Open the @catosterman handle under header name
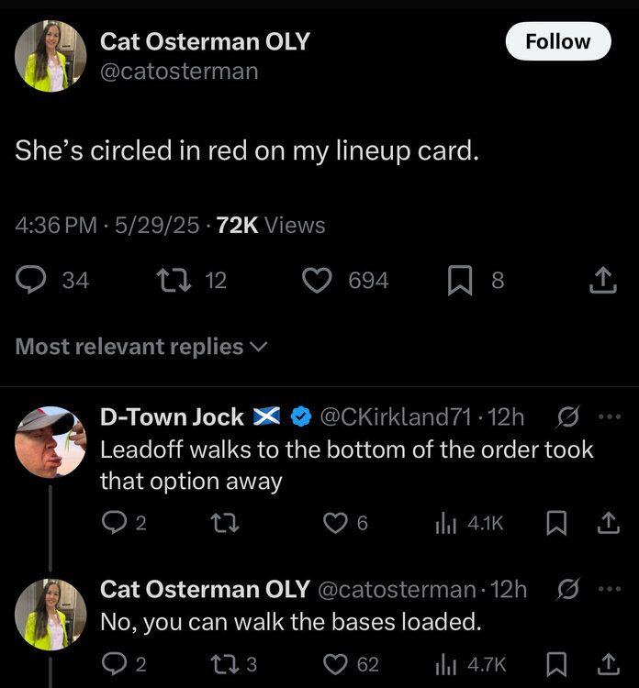Screen dimensions: 639x688 coord(178,71)
